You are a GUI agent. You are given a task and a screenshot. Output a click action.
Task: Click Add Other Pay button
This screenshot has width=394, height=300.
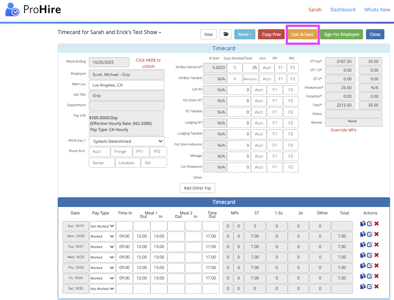click(197, 188)
